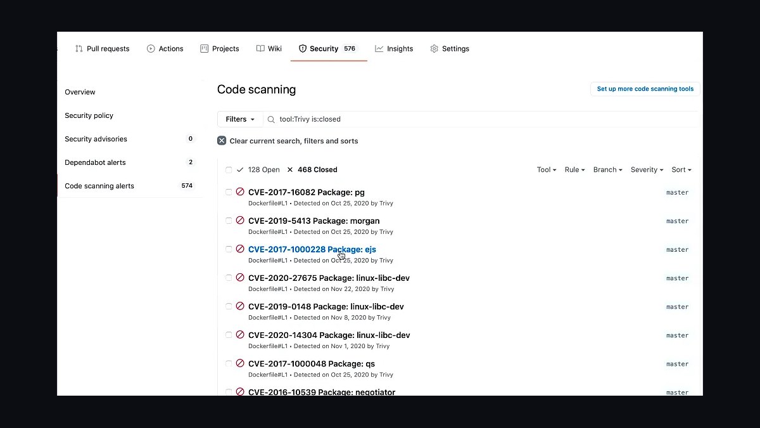Click the X icon beside 468 Closed
Image resolution: width=760 pixels, height=428 pixels.
tap(290, 170)
